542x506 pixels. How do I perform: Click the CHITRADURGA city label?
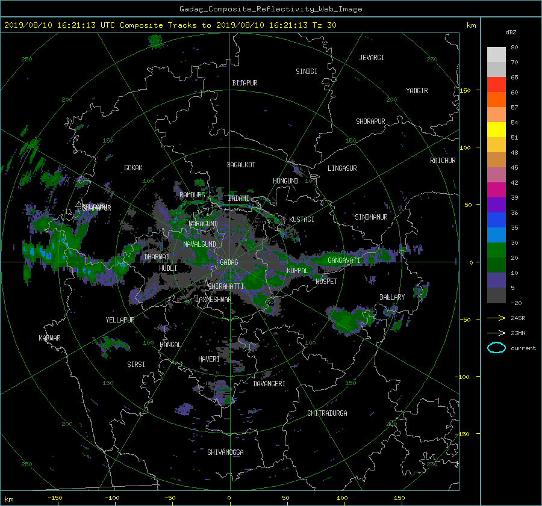[x=327, y=413]
